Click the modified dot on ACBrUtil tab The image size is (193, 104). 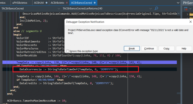pos(46,3)
